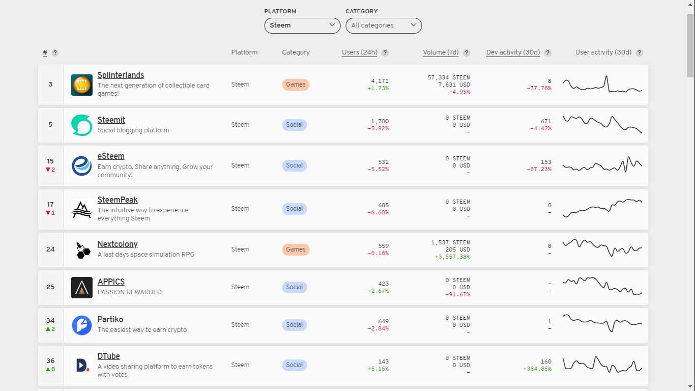Click the Social tag on APPICS row
Image resolution: width=695 pixels, height=391 pixels.
[295, 287]
